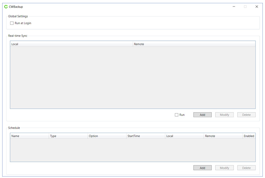The image size is (265, 178).
Task: Click the CWBackup green logo icon
Action: coord(6,6)
